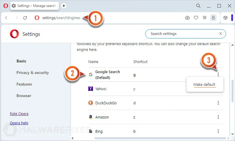
Task: Click the vertical scrollbar up arrow
Action: click(x=232, y=45)
